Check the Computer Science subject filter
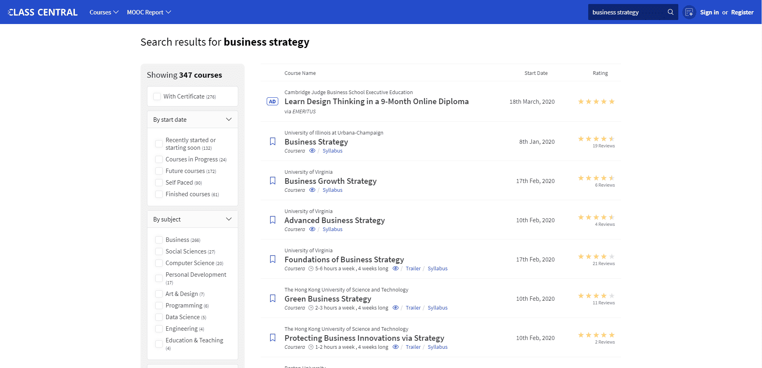This screenshot has height=368, width=762. [159, 263]
